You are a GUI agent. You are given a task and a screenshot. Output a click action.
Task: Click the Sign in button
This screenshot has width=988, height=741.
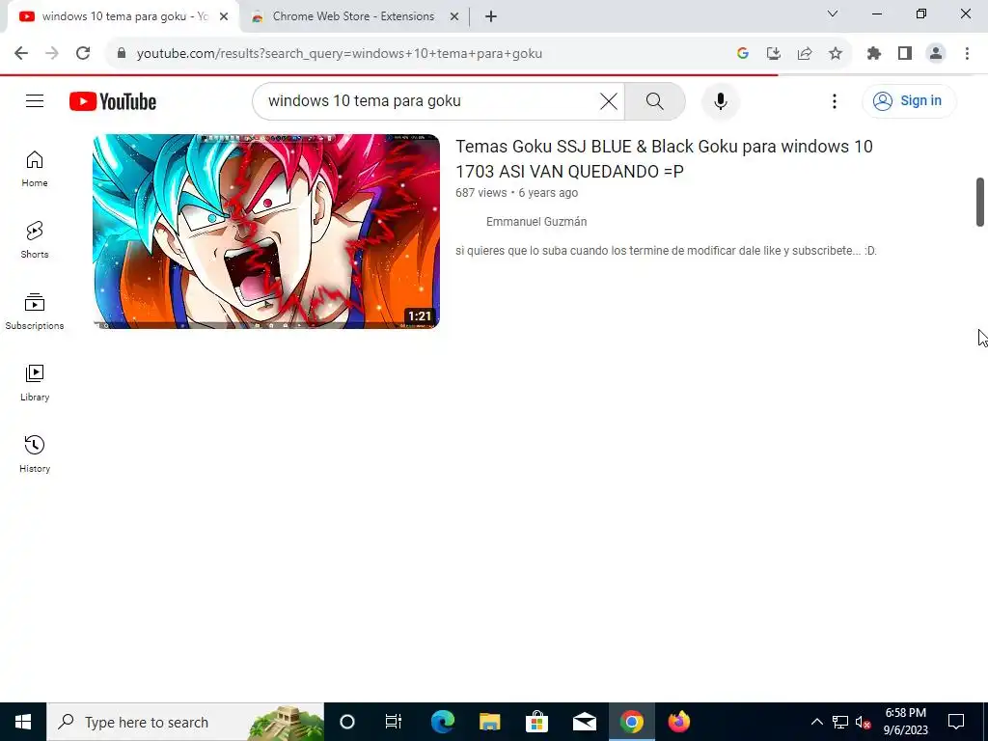coord(909,100)
